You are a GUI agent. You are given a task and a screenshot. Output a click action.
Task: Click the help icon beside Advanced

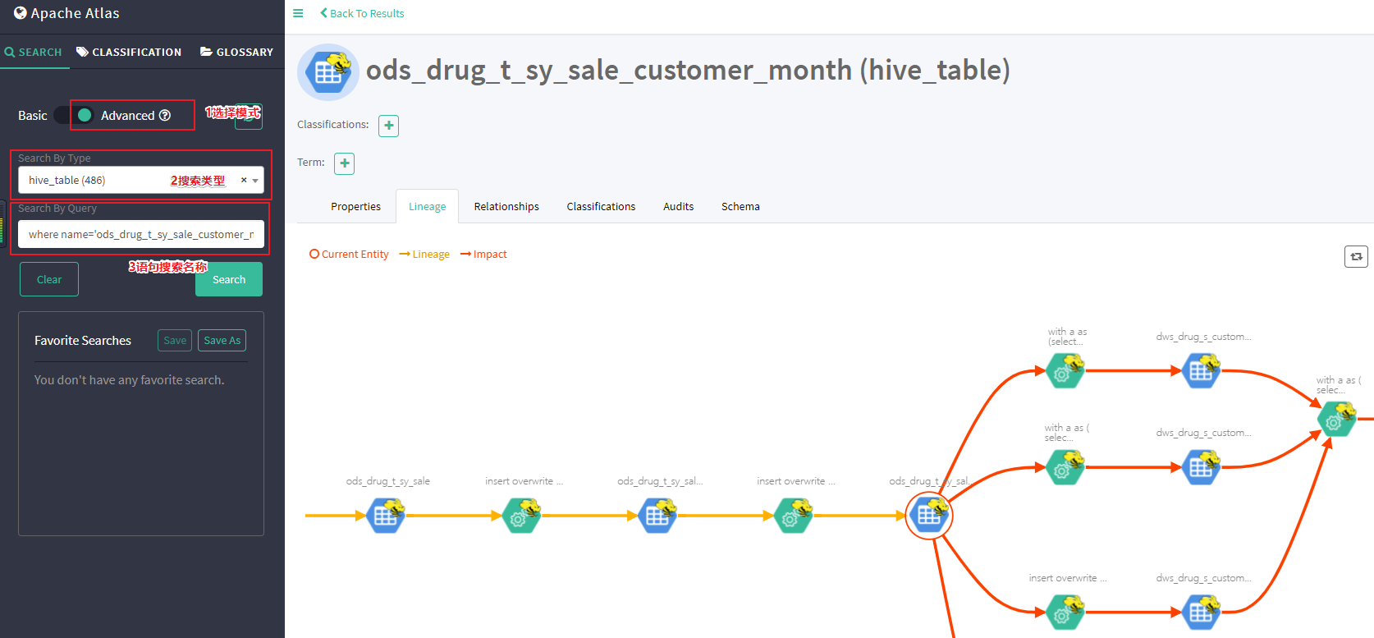point(165,116)
